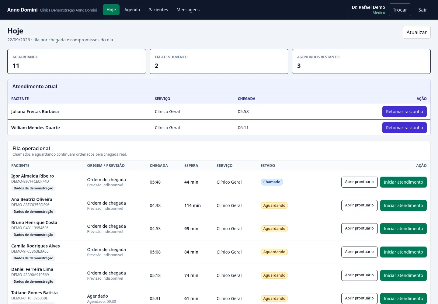Refresh the queue with Atualizar
Image resolution: width=438 pixels, height=304 pixels.
coord(416,32)
